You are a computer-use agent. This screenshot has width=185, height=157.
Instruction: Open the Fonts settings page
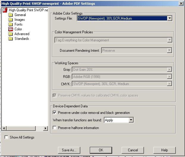pos(18,24)
